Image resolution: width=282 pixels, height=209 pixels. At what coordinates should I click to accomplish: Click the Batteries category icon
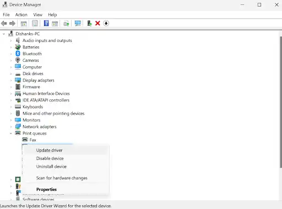[x=18, y=47]
